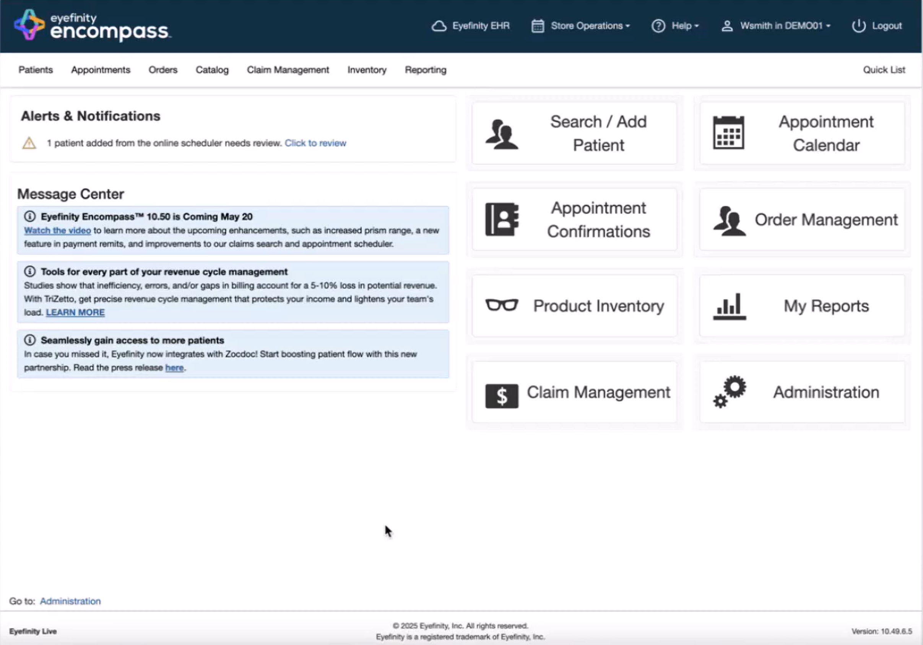Open the Inventory menu
Viewport: 923px width, 645px height.
(x=367, y=70)
